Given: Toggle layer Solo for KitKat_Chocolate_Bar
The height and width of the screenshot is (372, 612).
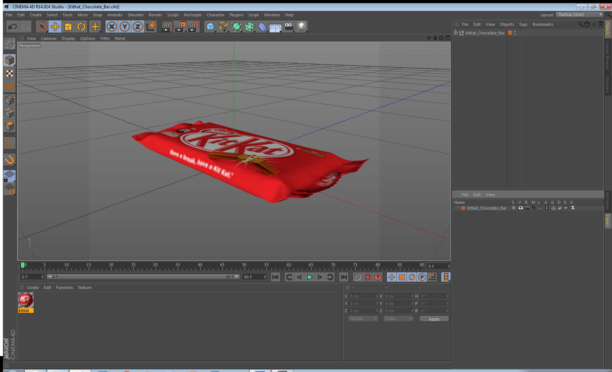Looking at the screenshot, I should point(513,208).
